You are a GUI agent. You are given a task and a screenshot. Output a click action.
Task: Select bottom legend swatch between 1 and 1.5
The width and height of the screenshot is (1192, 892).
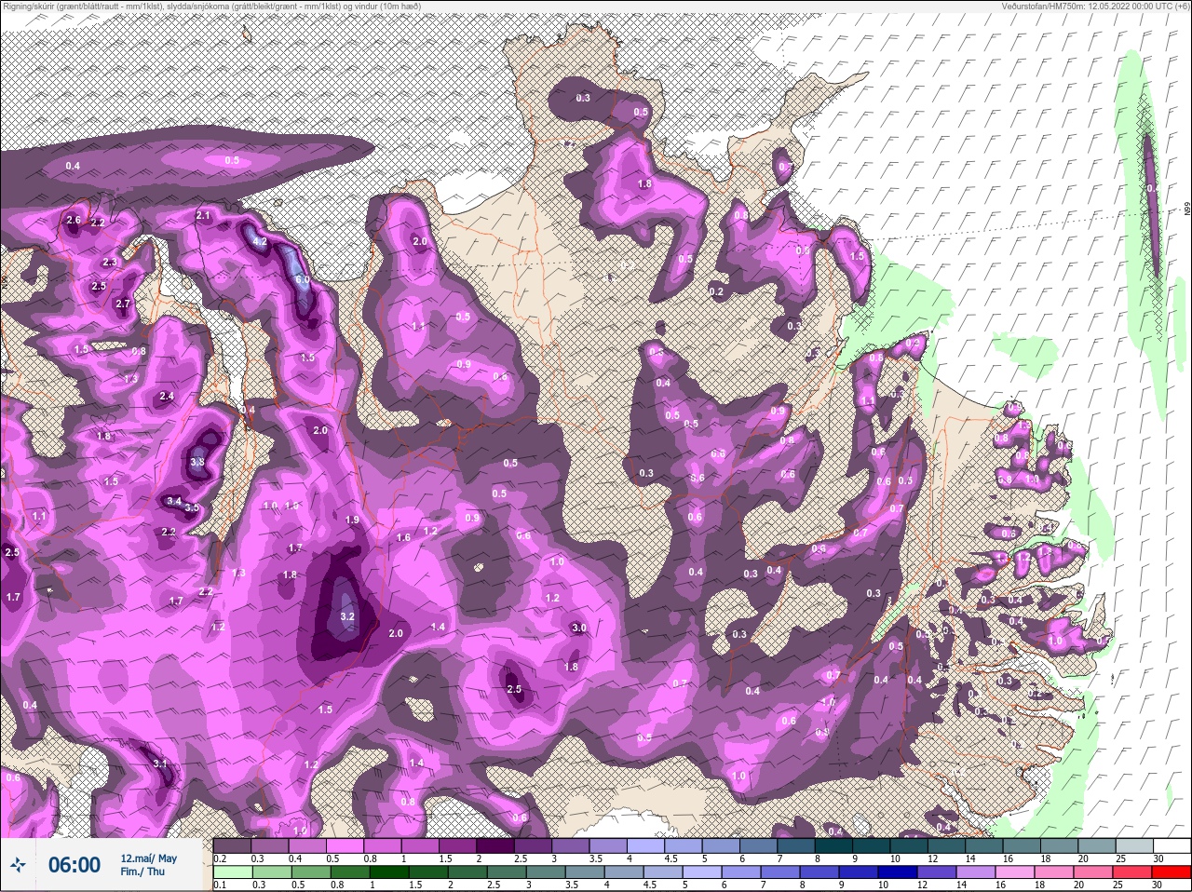click(389, 872)
